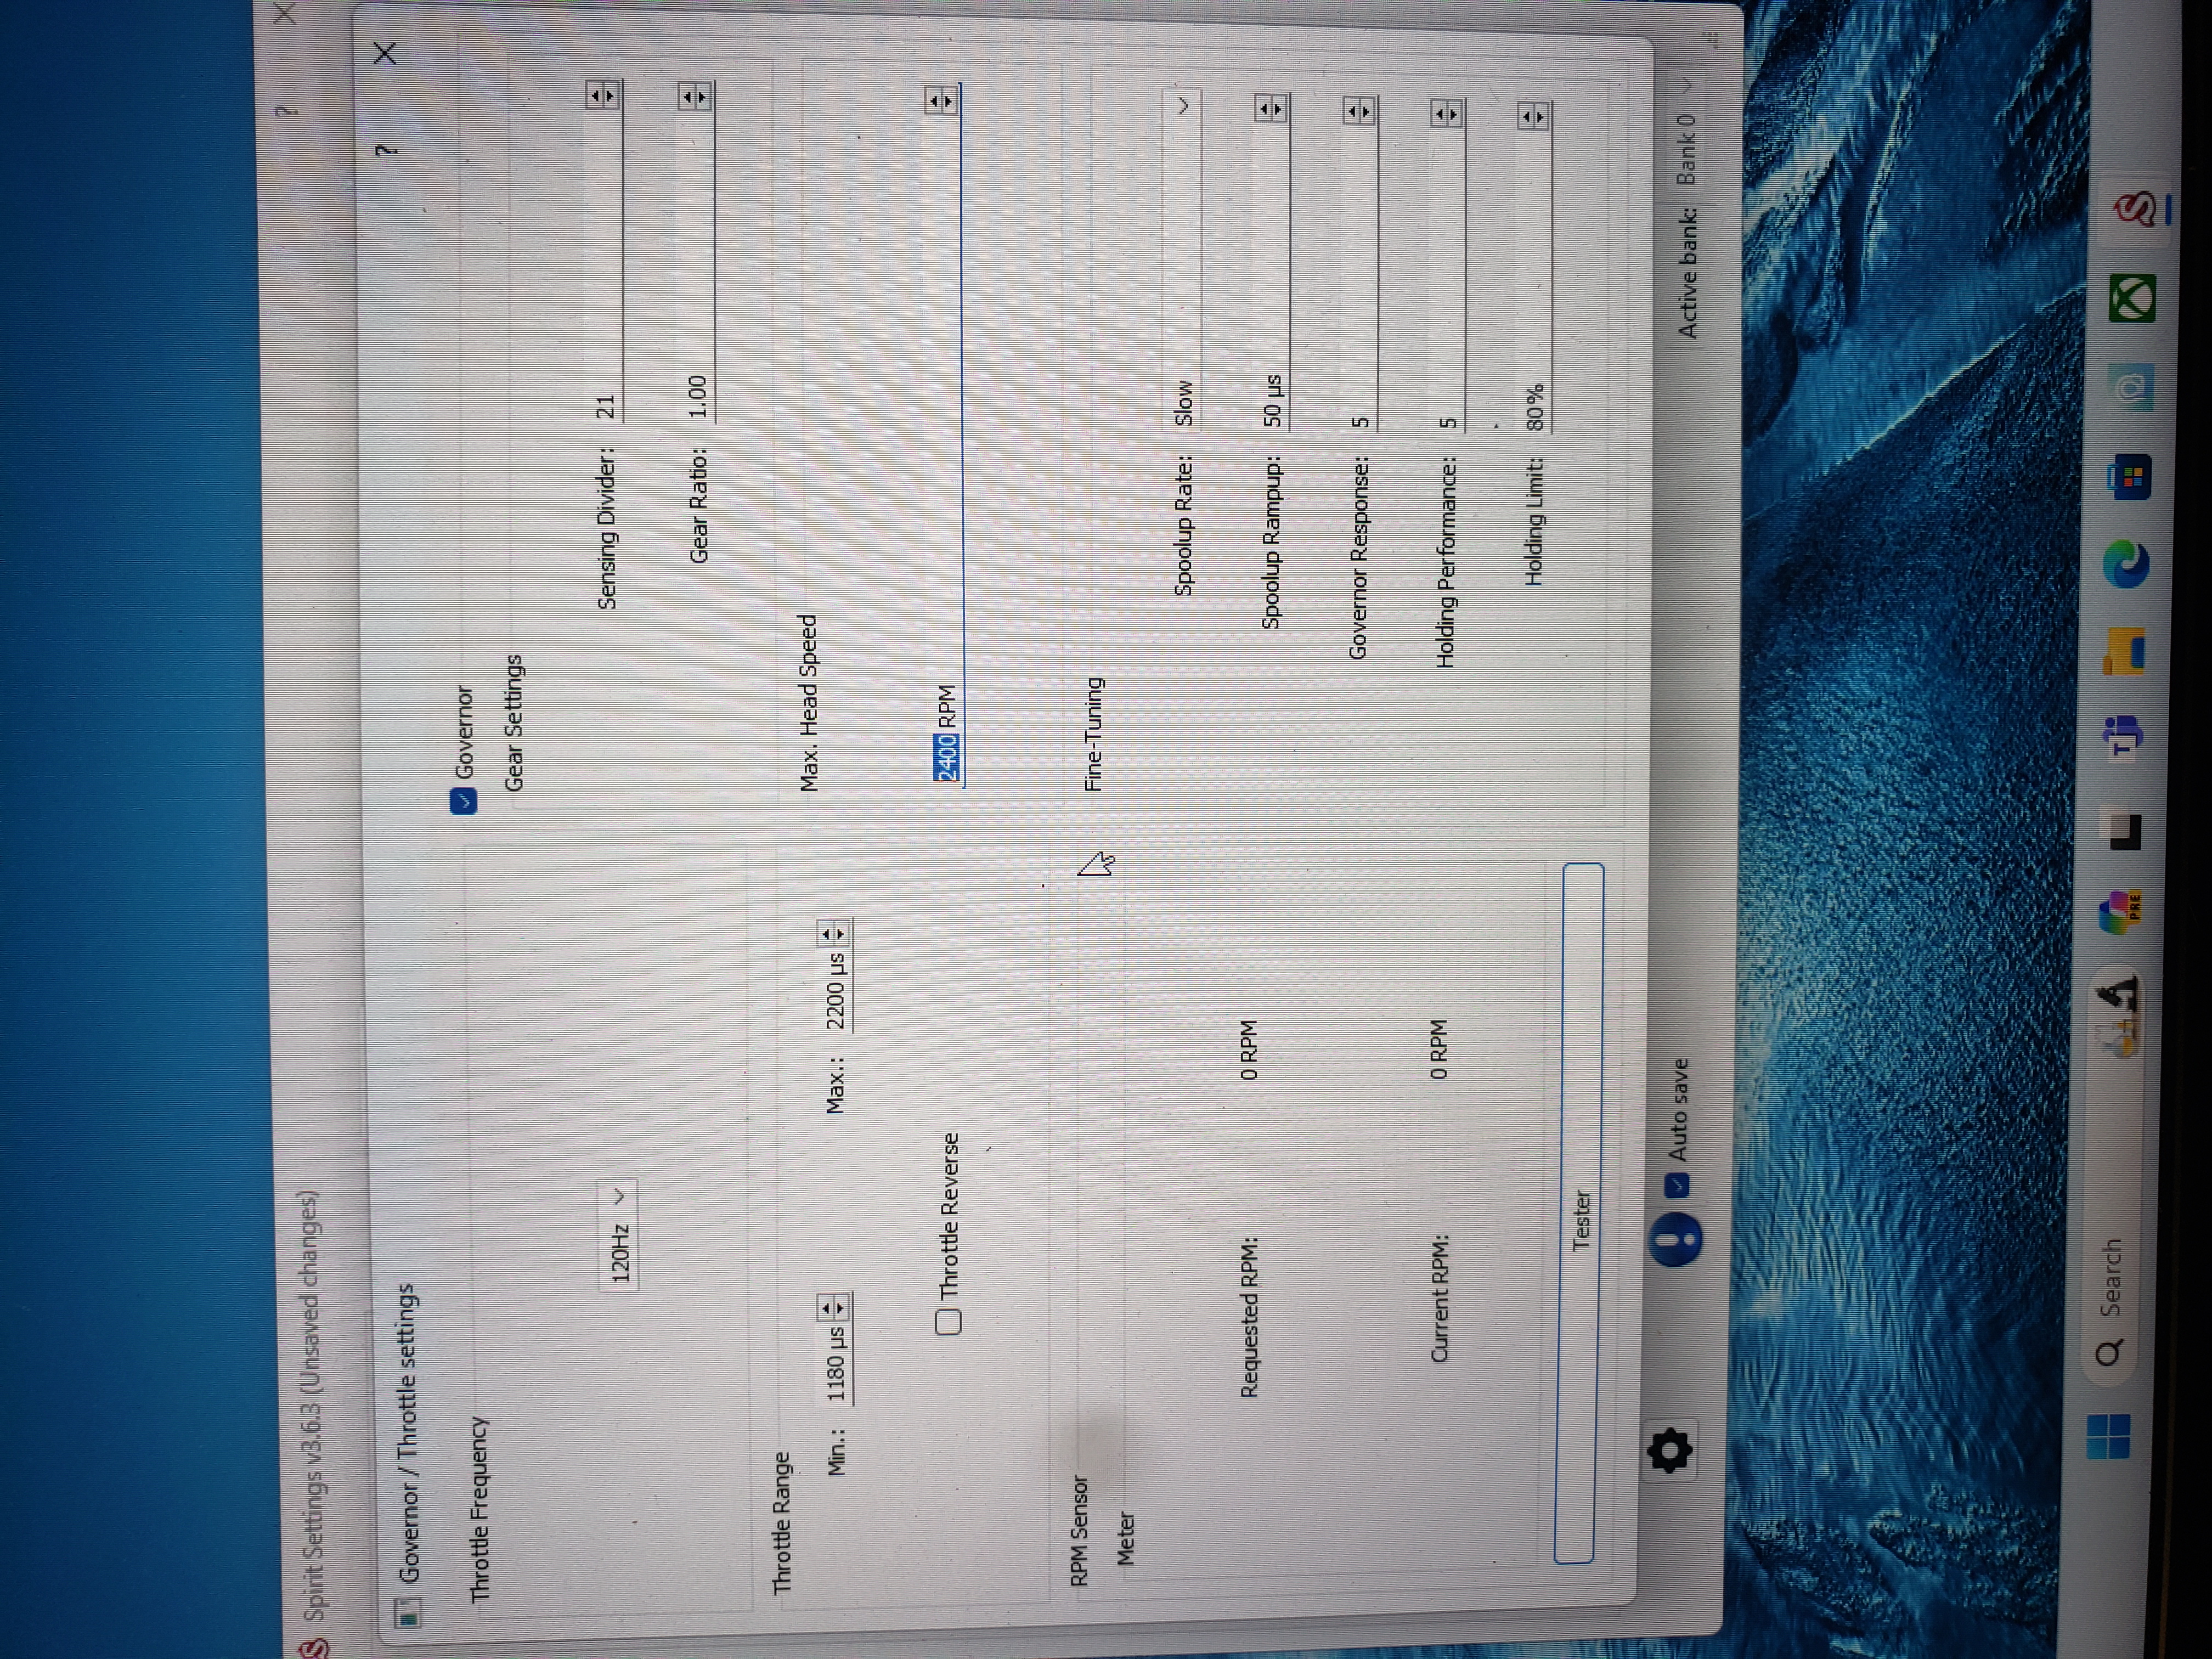Click the Governor Response stepper arrows
This screenshot has width=2212, height=1659.
point(1358,111)
